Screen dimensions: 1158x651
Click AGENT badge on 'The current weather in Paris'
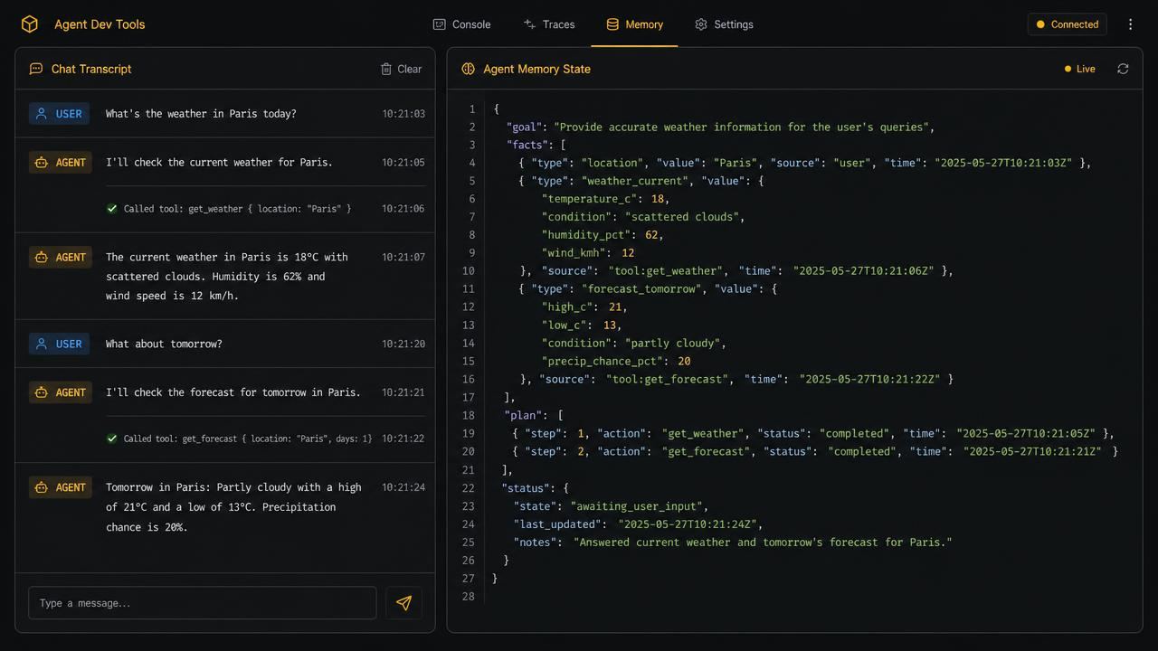click(61, 258)
